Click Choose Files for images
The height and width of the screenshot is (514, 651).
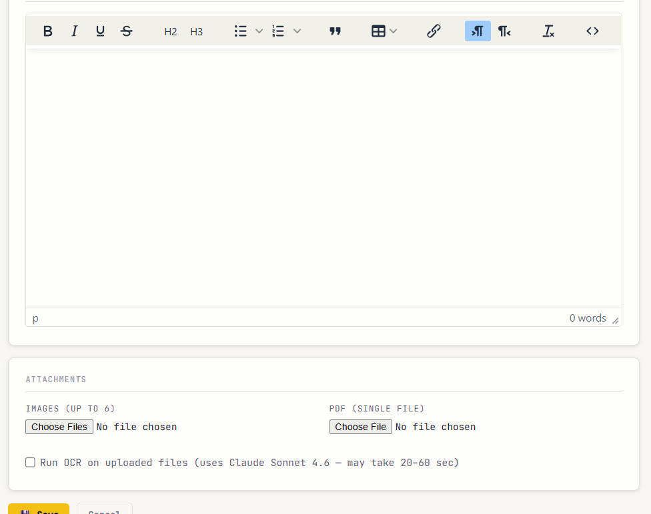coord(59,427)
